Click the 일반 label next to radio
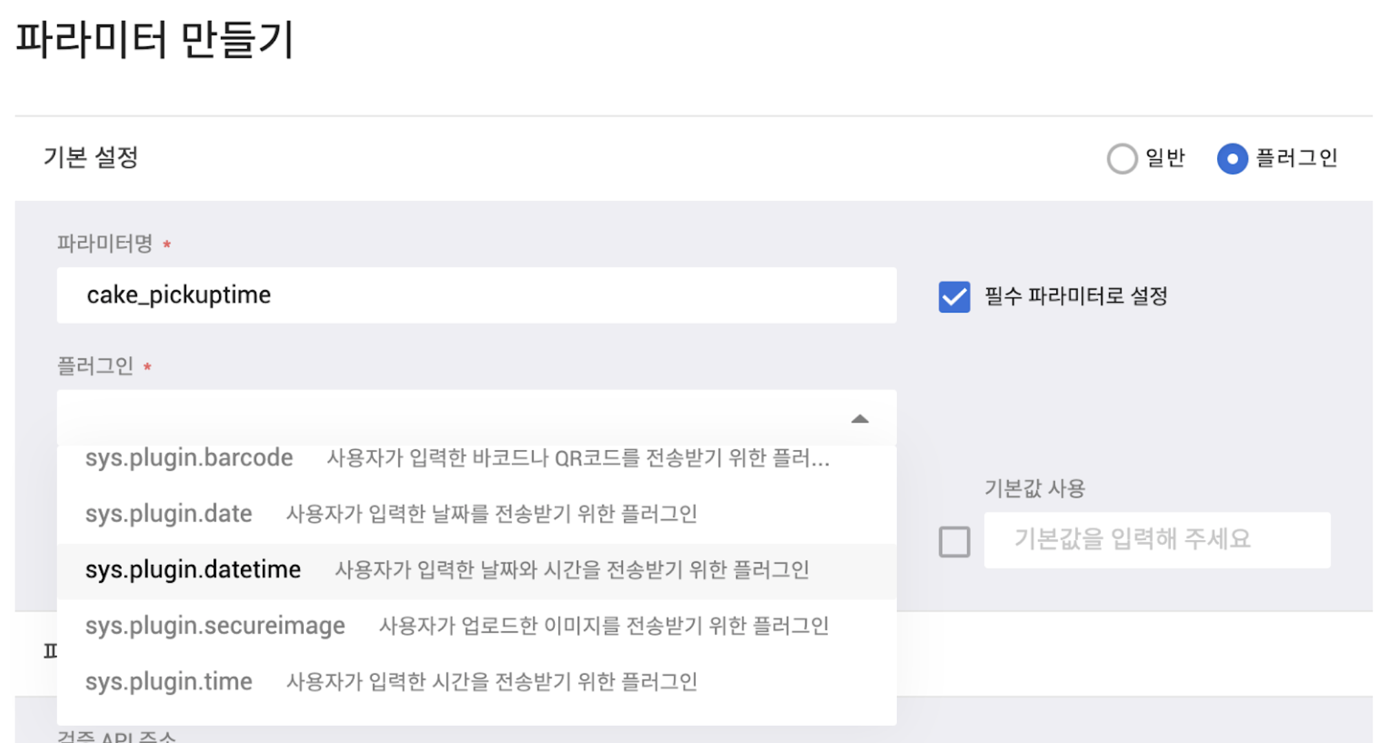This screenshot has height=743, width=1396. tap(1165, 158)
